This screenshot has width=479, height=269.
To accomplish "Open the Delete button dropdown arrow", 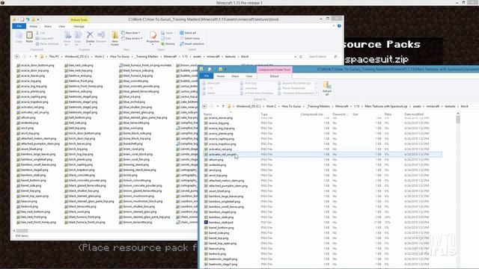I will (x=90, y=45).
